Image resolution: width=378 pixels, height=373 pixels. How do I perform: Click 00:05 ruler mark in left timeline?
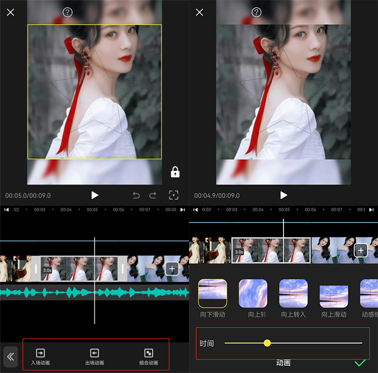[92, 210]
